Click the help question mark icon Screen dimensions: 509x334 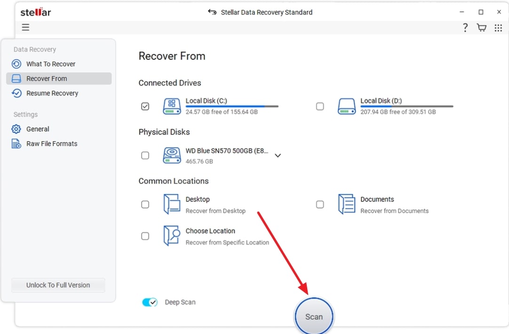pos(465,27)
